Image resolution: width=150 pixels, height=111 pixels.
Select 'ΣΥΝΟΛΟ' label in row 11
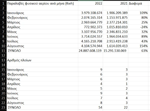(14, 51)
